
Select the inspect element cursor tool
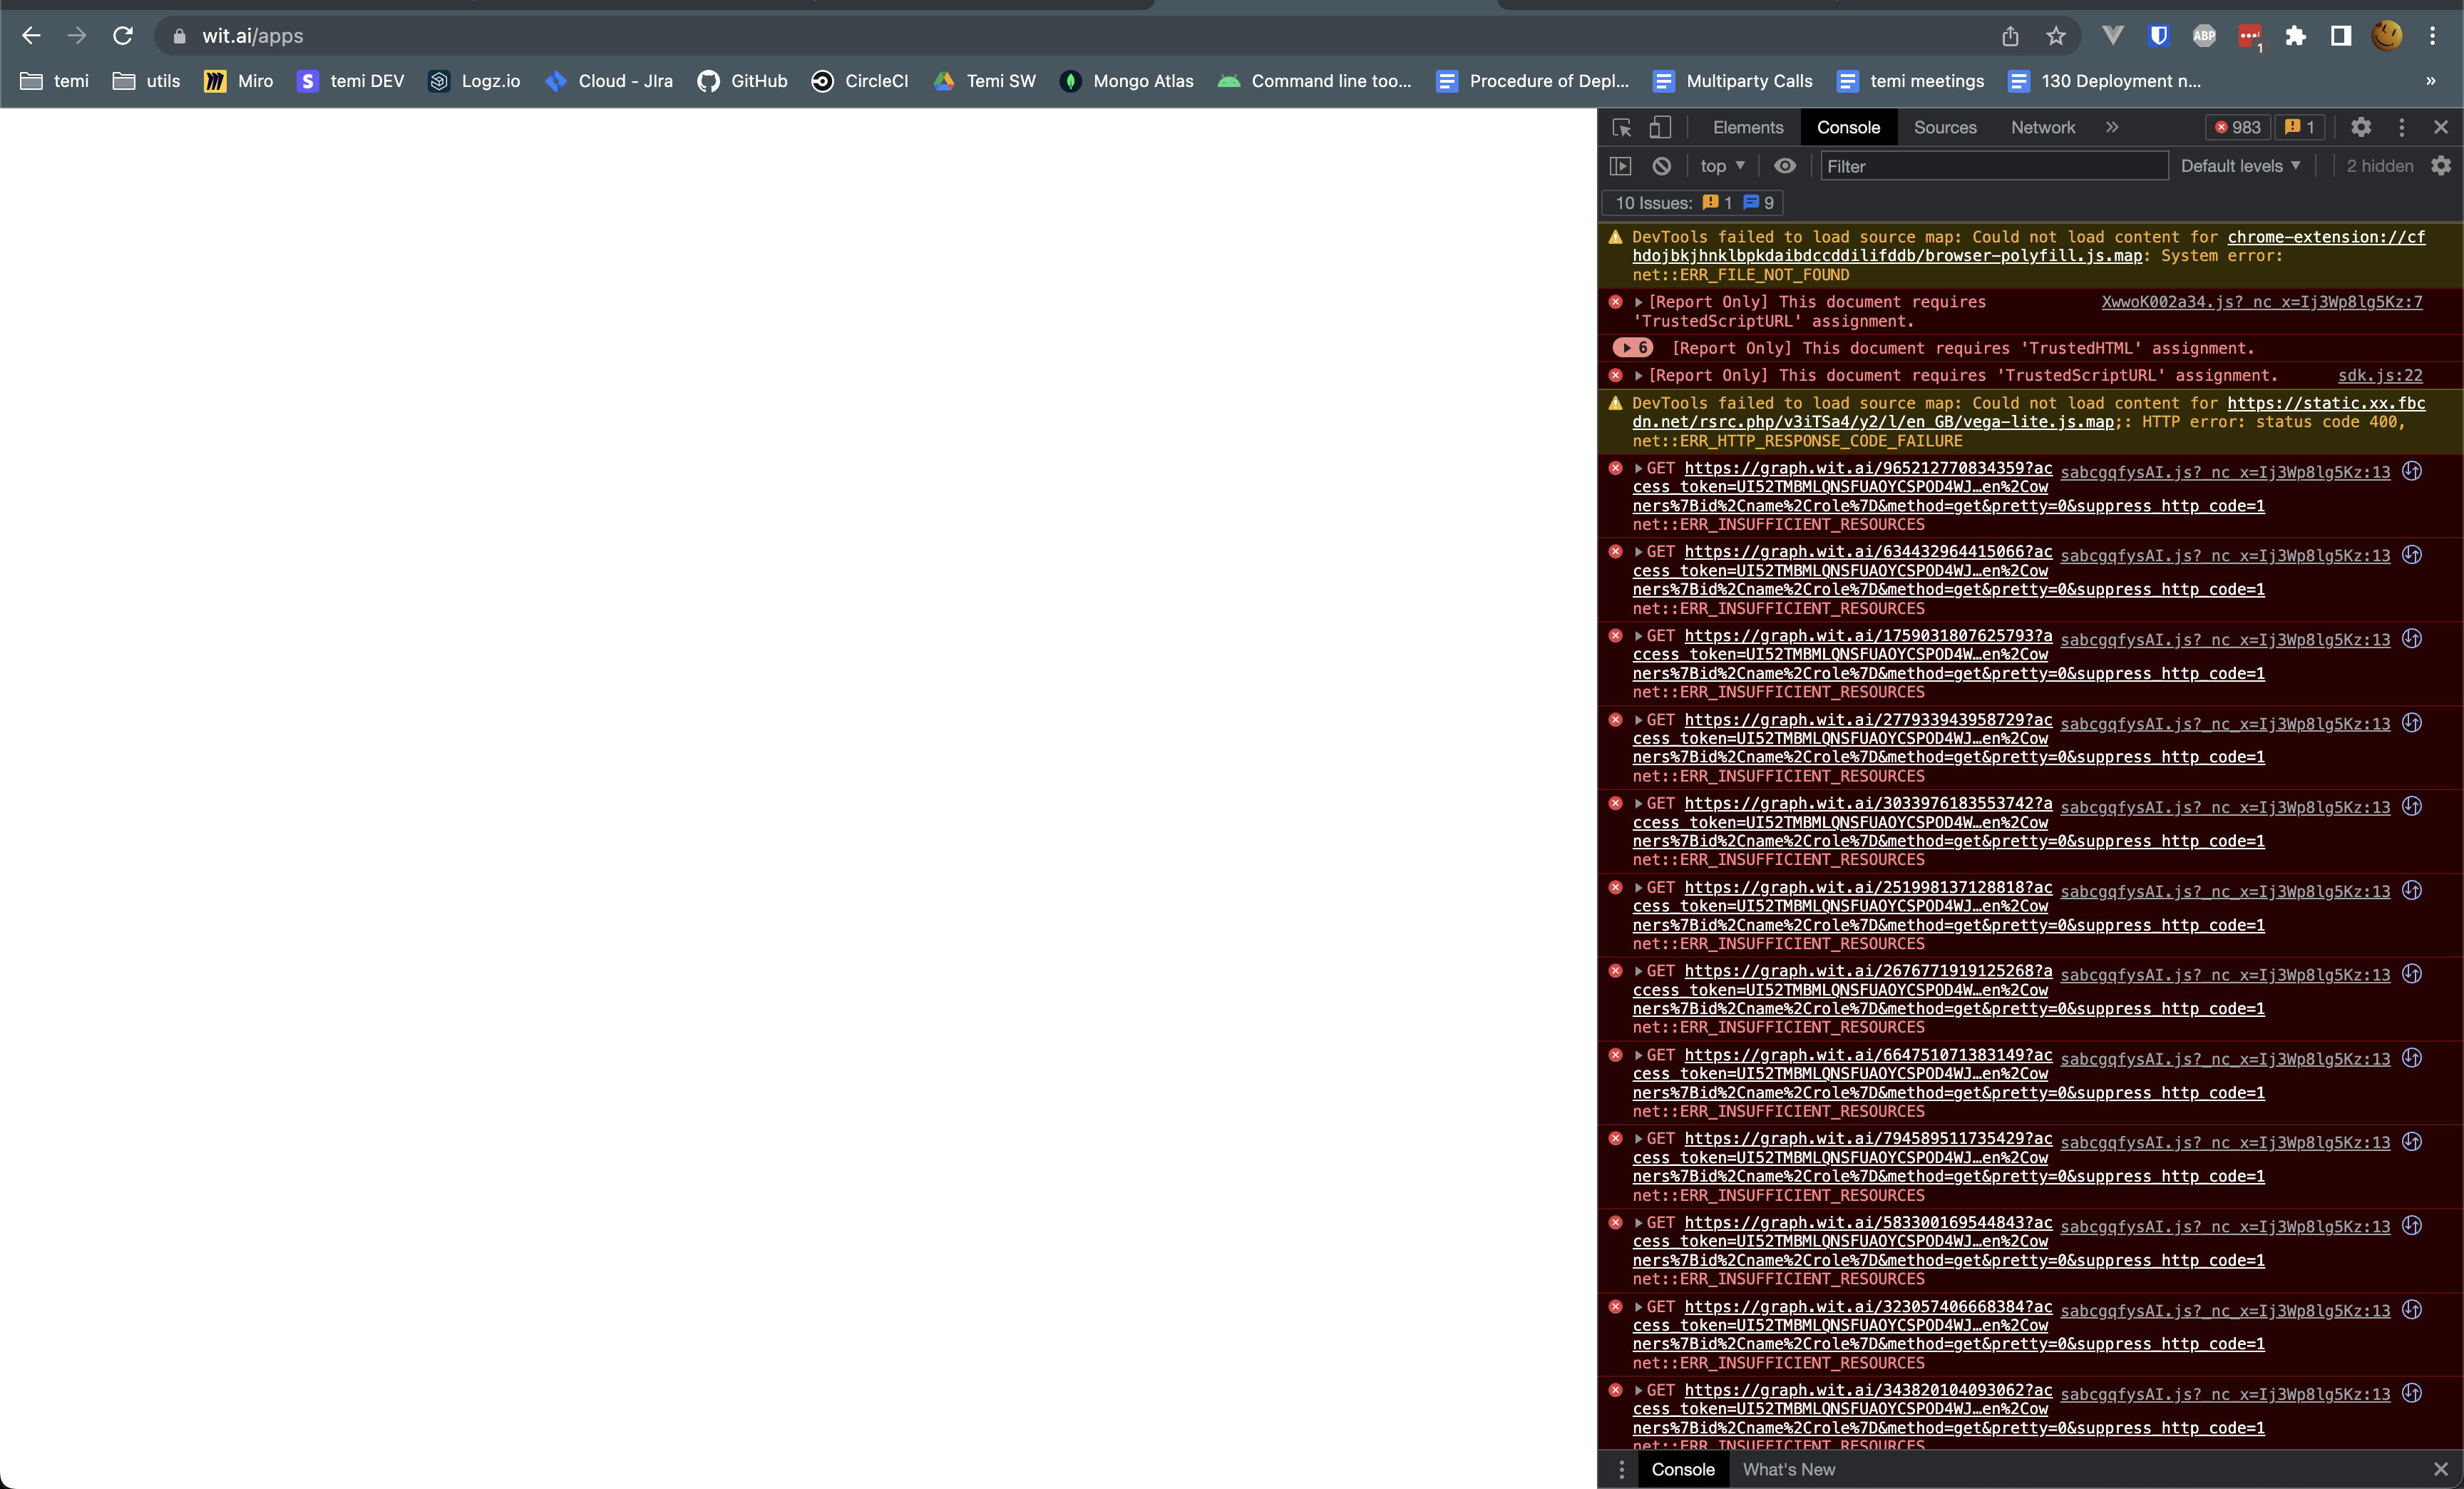click(1621, 128)
